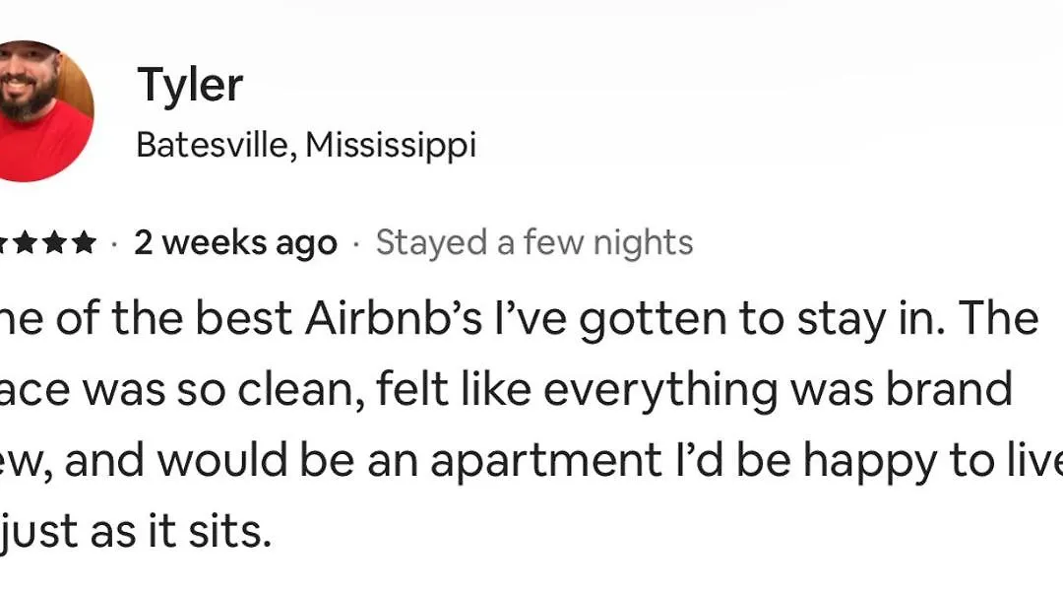The height and width of the screenshot is (590, 1063).
Task: Click the reviewer name Tyler
Action: pos(190,86)
